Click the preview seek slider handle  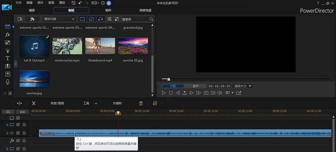tap(169, 79)
